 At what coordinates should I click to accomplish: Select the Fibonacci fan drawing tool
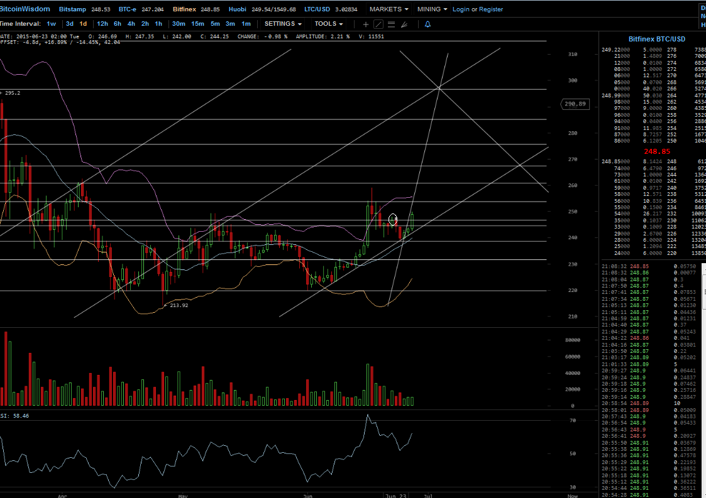tap(404, 24)
